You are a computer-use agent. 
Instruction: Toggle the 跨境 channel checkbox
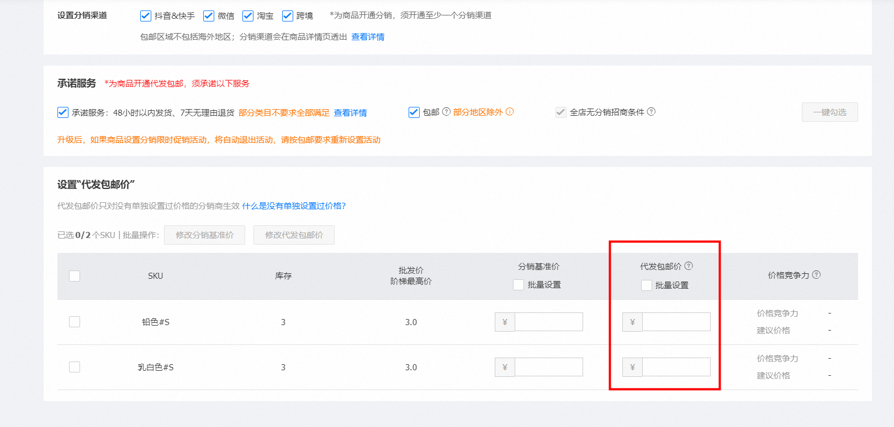[x=288, y=16]
